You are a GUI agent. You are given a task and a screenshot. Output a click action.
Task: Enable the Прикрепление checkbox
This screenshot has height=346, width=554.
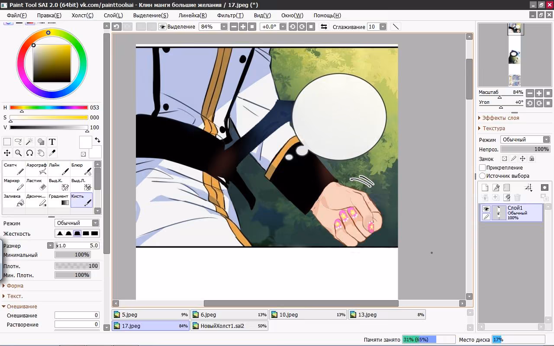[482, 167]
